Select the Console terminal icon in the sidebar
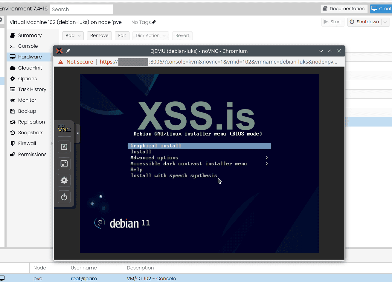The image size is (392, 282). [13, 46]
